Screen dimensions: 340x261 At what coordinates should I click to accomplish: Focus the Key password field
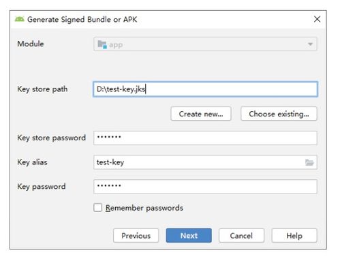pyautogui.click(x=205, y=187)
